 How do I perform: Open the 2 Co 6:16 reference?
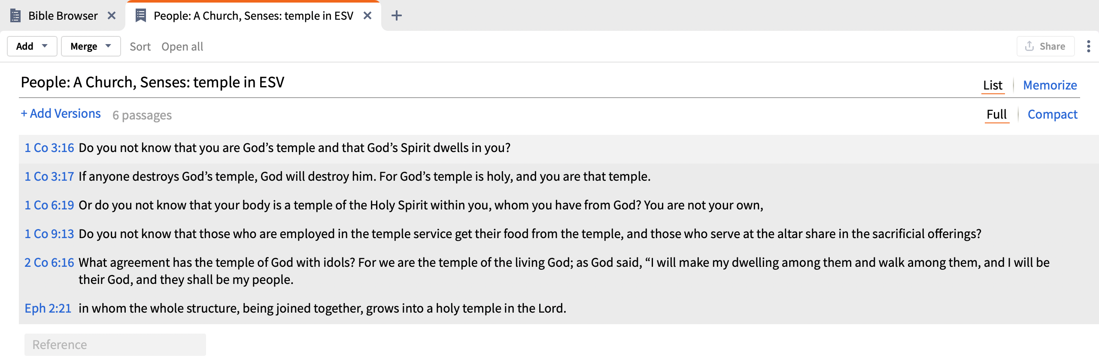(x=49, y=263)
